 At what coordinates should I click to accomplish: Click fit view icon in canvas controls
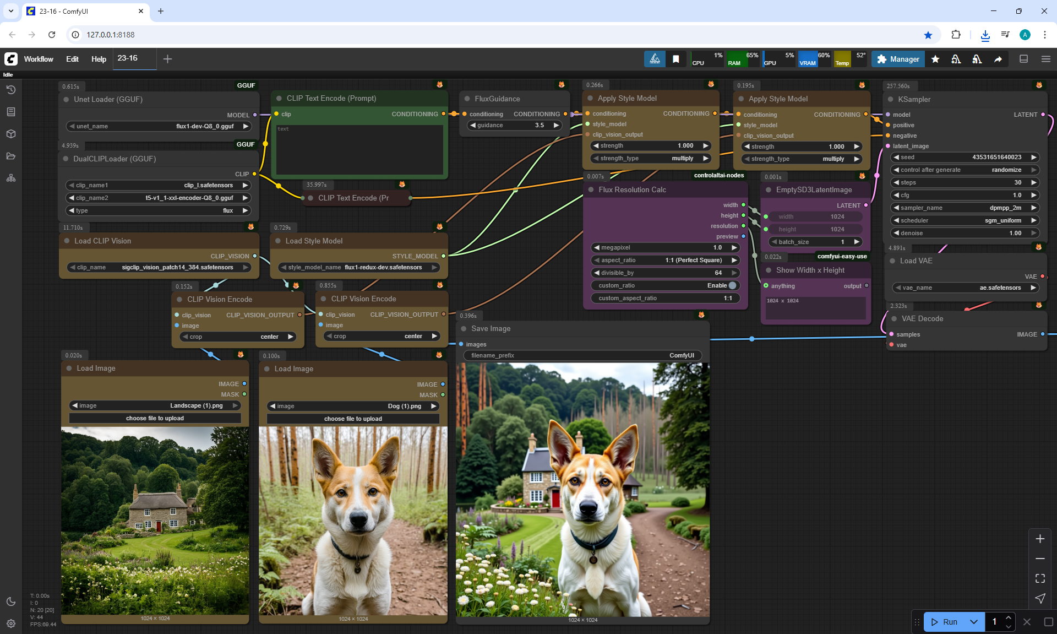(1040, 578)
